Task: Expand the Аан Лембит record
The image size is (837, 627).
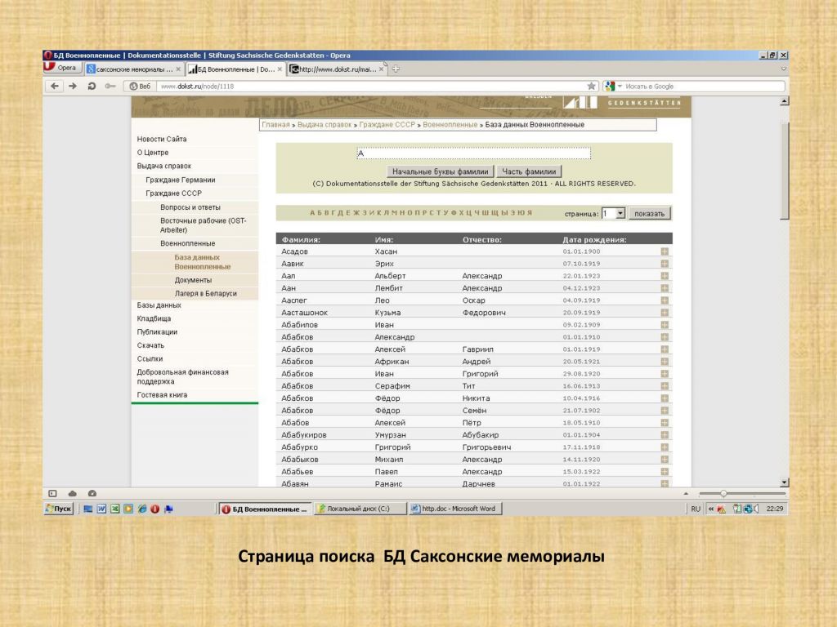Action: (665, 288)
